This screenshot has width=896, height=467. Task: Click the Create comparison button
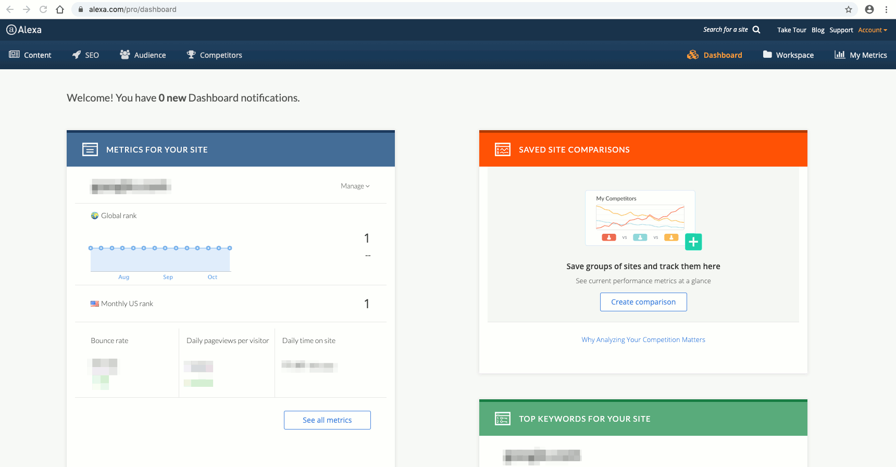point(643,302)
